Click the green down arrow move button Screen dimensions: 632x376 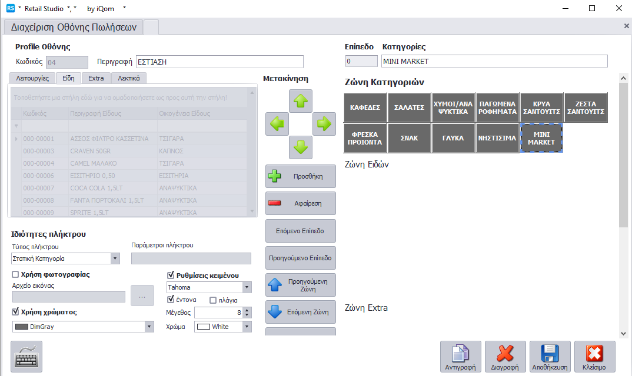click(301, 147)
